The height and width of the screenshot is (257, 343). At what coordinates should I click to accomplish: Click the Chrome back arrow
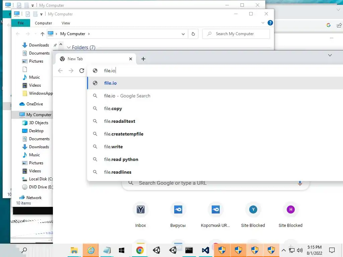click(x=60, y=71)
